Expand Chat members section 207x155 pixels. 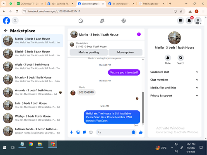pos(174,80)
